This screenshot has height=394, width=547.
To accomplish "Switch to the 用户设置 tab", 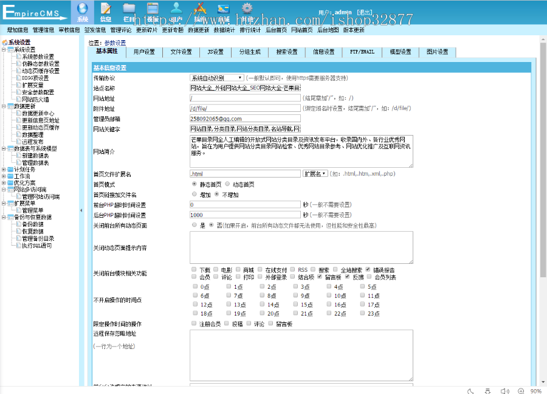I will (x=144, y=52).
